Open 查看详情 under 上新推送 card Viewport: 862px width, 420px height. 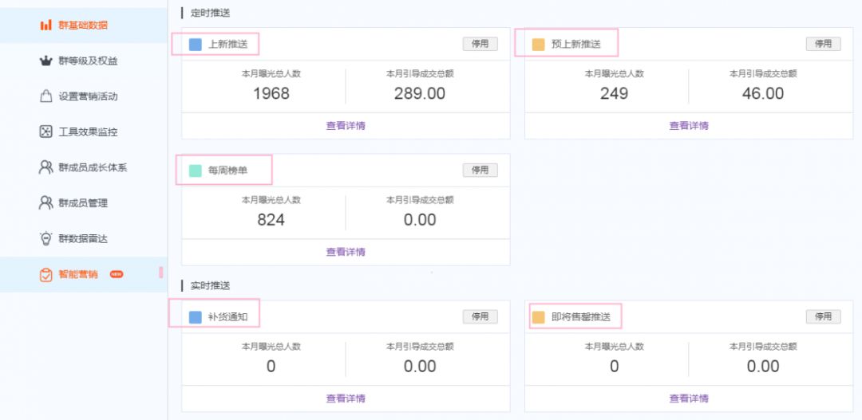346,125
